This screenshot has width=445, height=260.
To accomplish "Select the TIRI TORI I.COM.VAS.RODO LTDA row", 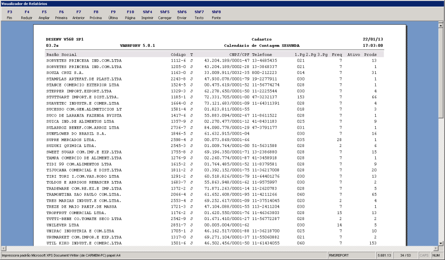I will coord(212,177).
